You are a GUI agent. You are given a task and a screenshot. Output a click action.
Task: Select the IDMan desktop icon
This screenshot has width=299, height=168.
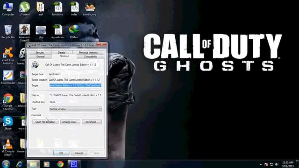tap(74, 32)
